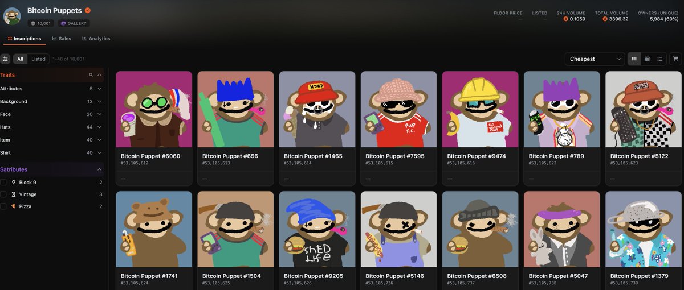Open Bitcoin Puppet #1504 image
Viewport: 684px width, 290px height.
pyautogui.click(x=235, y=229)
